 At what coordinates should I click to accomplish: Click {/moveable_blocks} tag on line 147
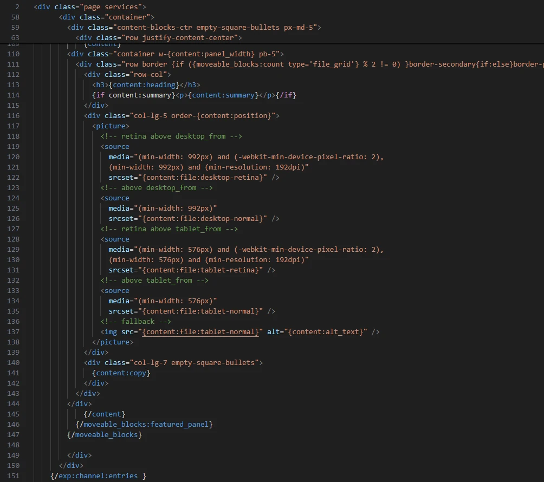[x=105, y=435]
